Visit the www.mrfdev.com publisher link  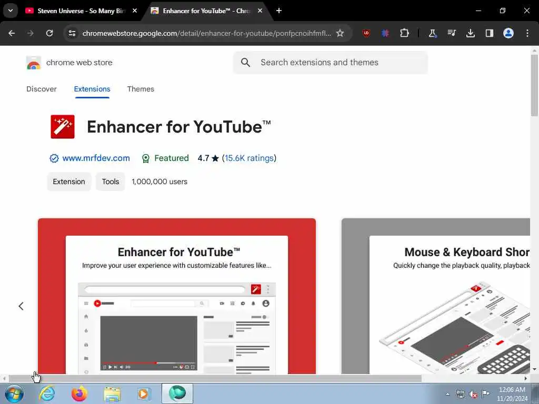(96, 158)
